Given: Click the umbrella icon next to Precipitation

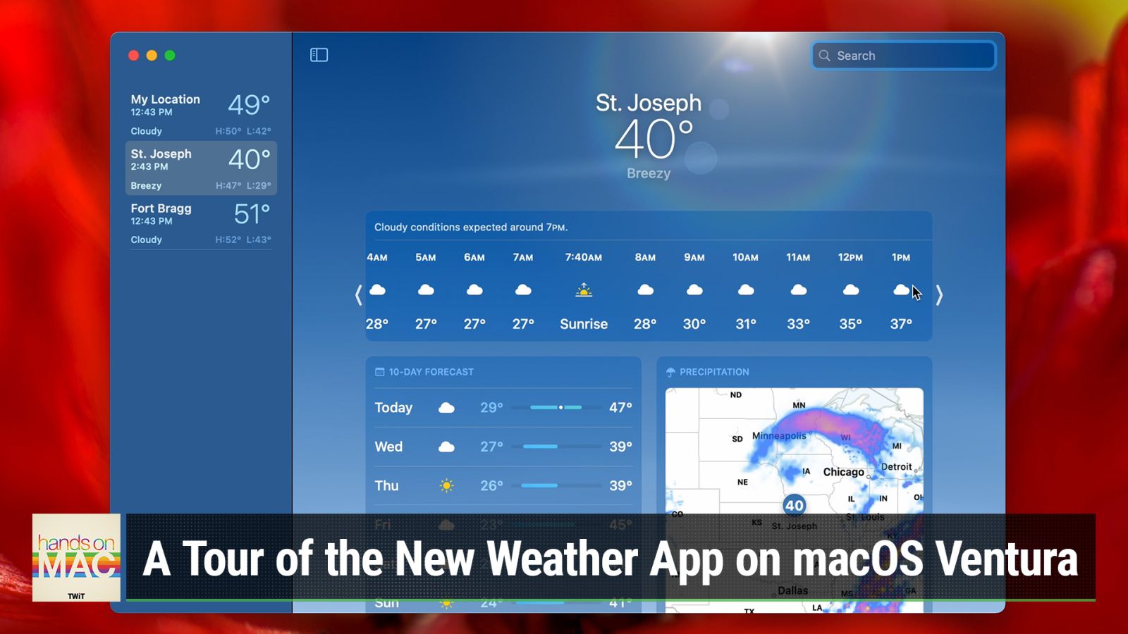Looking at the screenshot, I should 670,371.
